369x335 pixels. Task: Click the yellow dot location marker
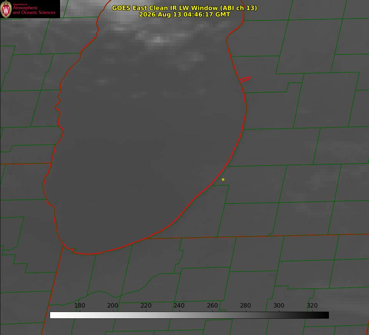pyautogui.click(x=223, y=179)
